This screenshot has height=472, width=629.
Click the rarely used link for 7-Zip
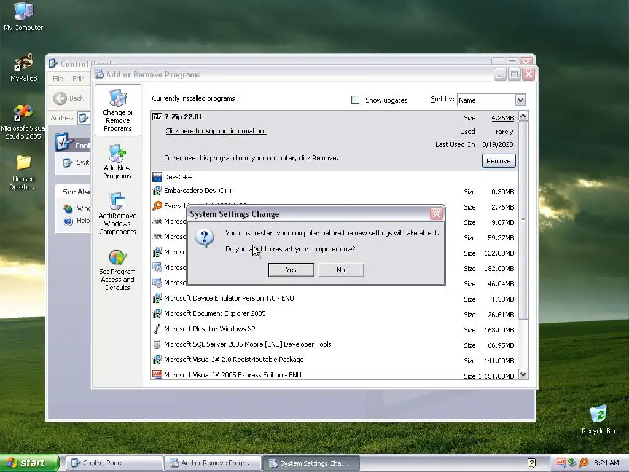pyautogui.click(x=504, y=132)
